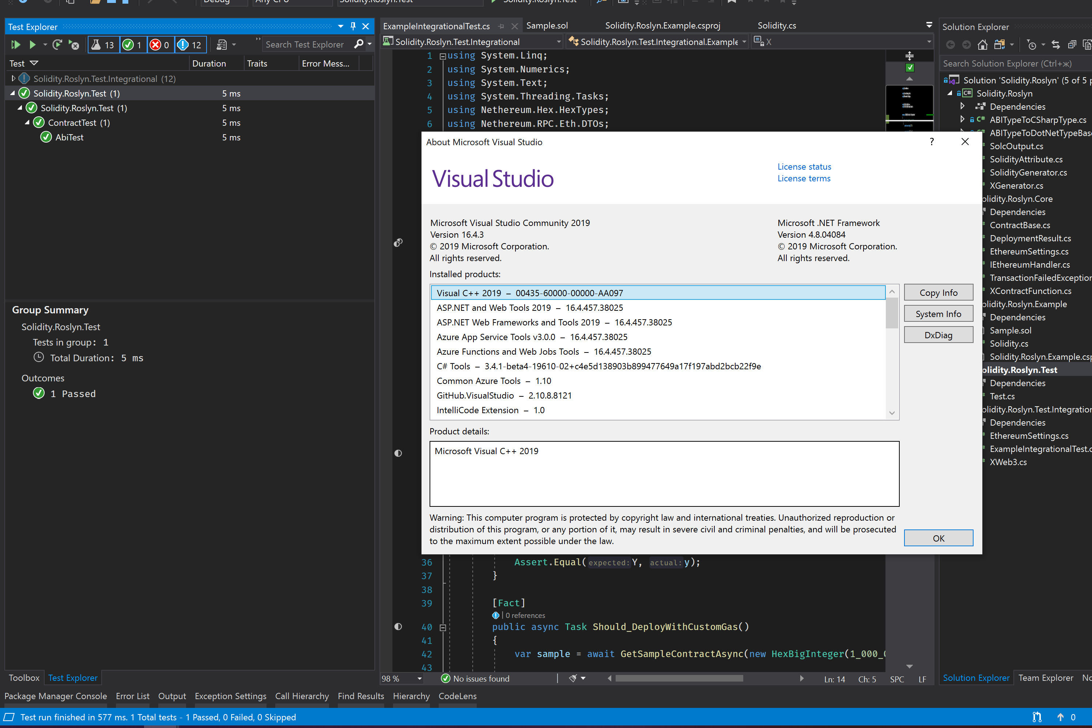Click the green Run play button
This screenshot has width=1092, height=728.
tap(33, 45)
